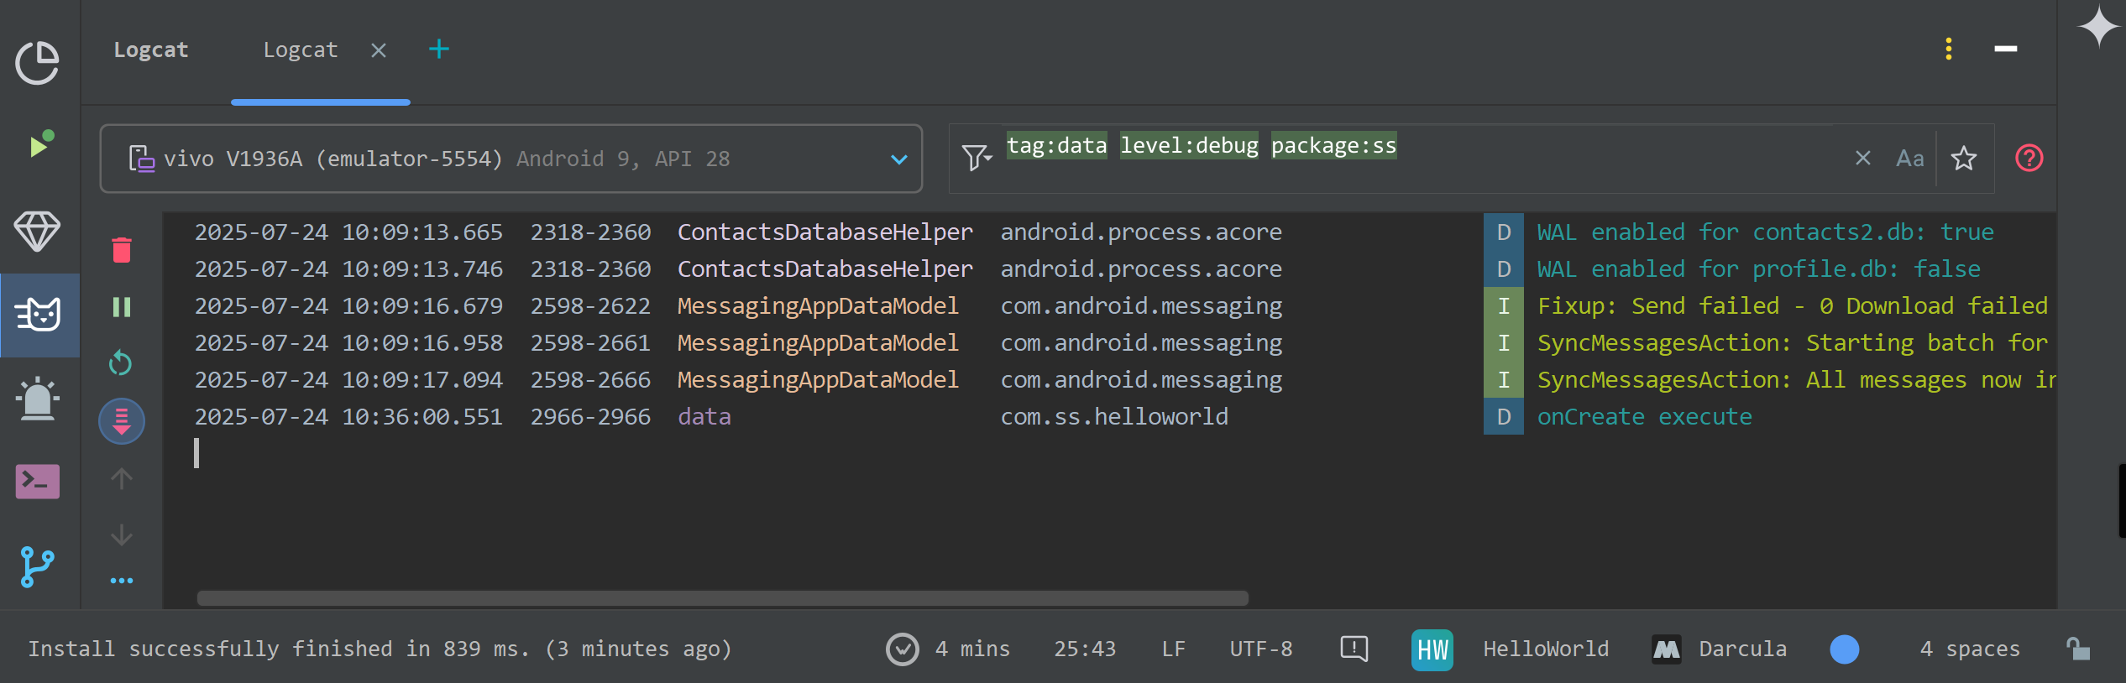Toggle scroll to the end button
This screenshot has width=2126, height=683.
(x=122, y=420)
